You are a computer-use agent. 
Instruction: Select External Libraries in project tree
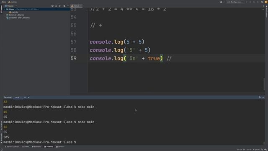point(15,15)
